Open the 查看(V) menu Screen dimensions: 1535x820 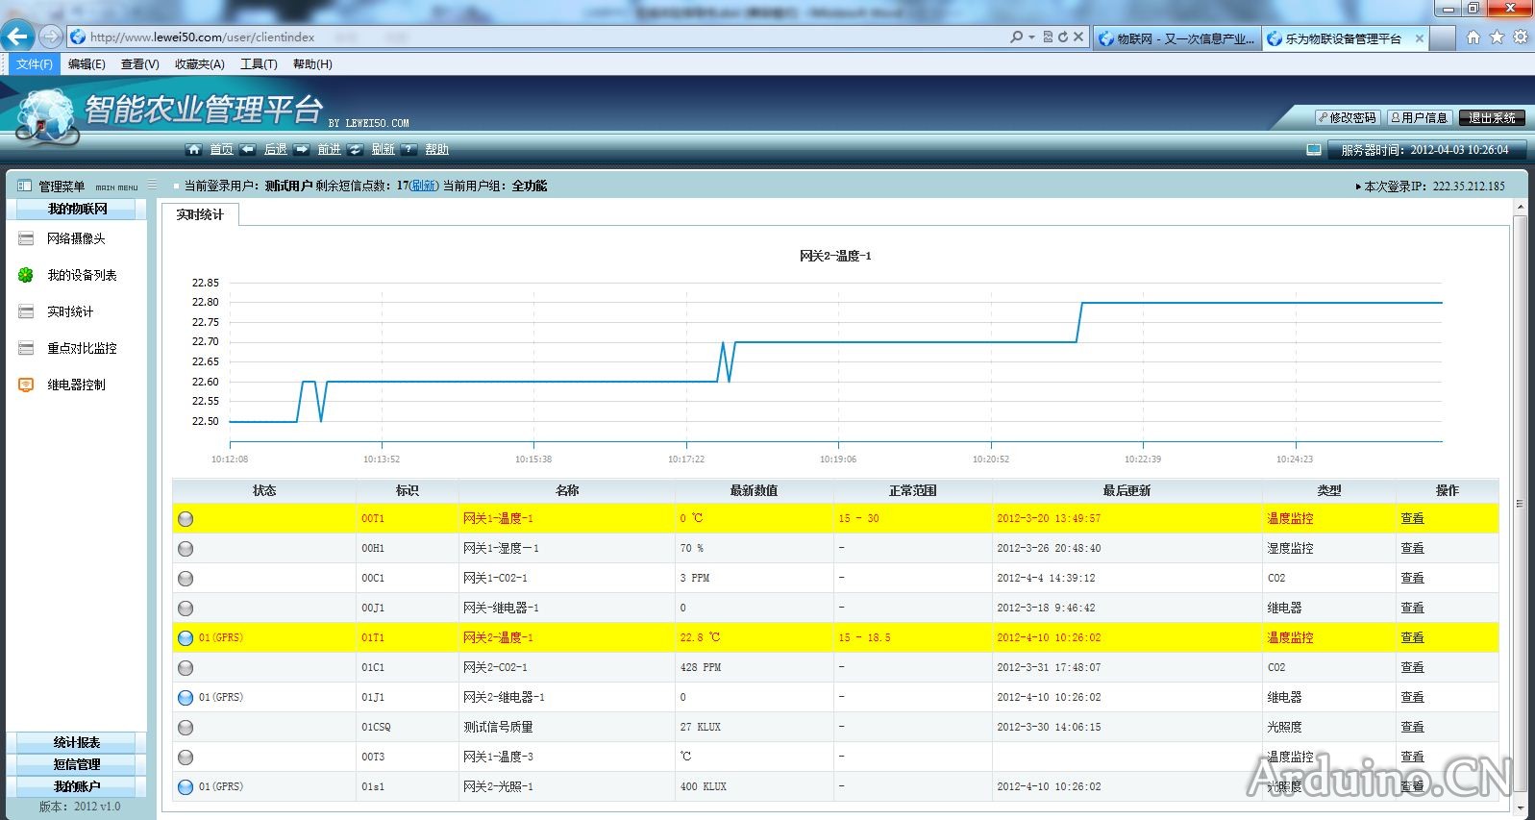140,64
